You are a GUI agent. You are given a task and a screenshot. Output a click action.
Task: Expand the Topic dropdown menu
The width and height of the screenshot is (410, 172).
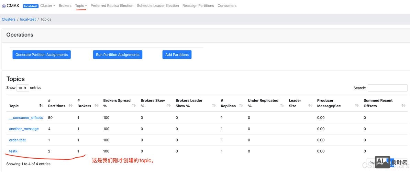pyautogui.click(x=81, y=6)
